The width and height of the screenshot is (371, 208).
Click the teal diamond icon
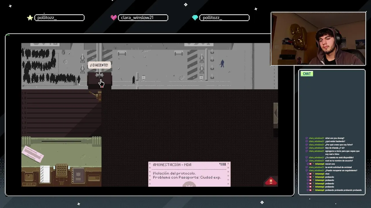point(195,18)
